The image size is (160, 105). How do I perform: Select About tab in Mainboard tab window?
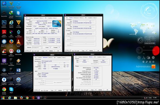pyautogui.click(x=64, y=58)
